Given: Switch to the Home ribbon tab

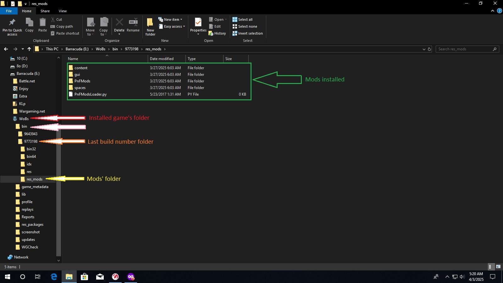Looking at the screenshot, I should [27, 11].
